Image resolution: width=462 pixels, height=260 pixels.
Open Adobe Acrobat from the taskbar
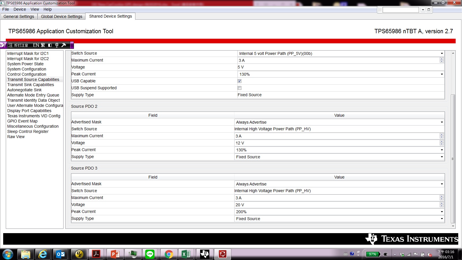96,254
